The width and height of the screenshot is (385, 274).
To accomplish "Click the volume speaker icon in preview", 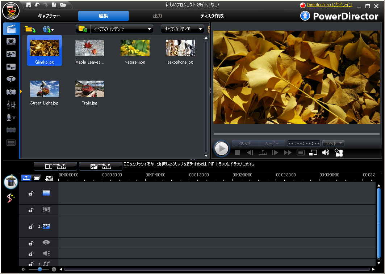I will (x=326, y=153).
